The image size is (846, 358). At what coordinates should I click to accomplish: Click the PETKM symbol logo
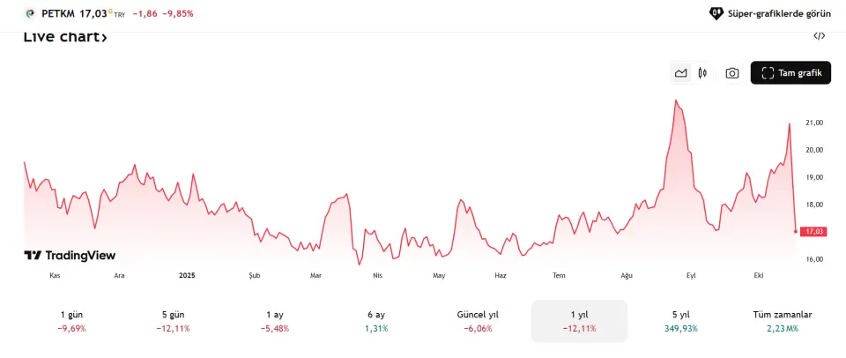[x=31, y=14]
